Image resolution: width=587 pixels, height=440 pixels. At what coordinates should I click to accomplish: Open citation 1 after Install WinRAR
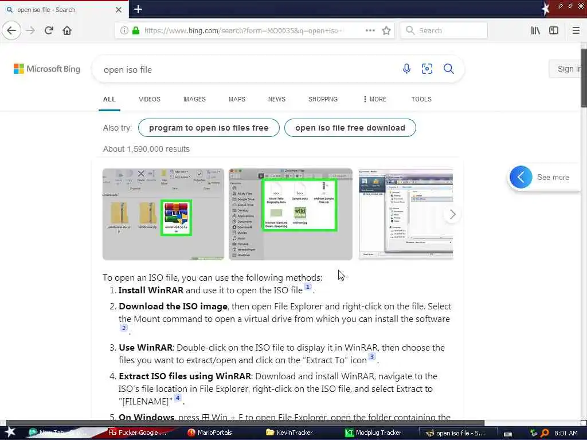[307, 287]
